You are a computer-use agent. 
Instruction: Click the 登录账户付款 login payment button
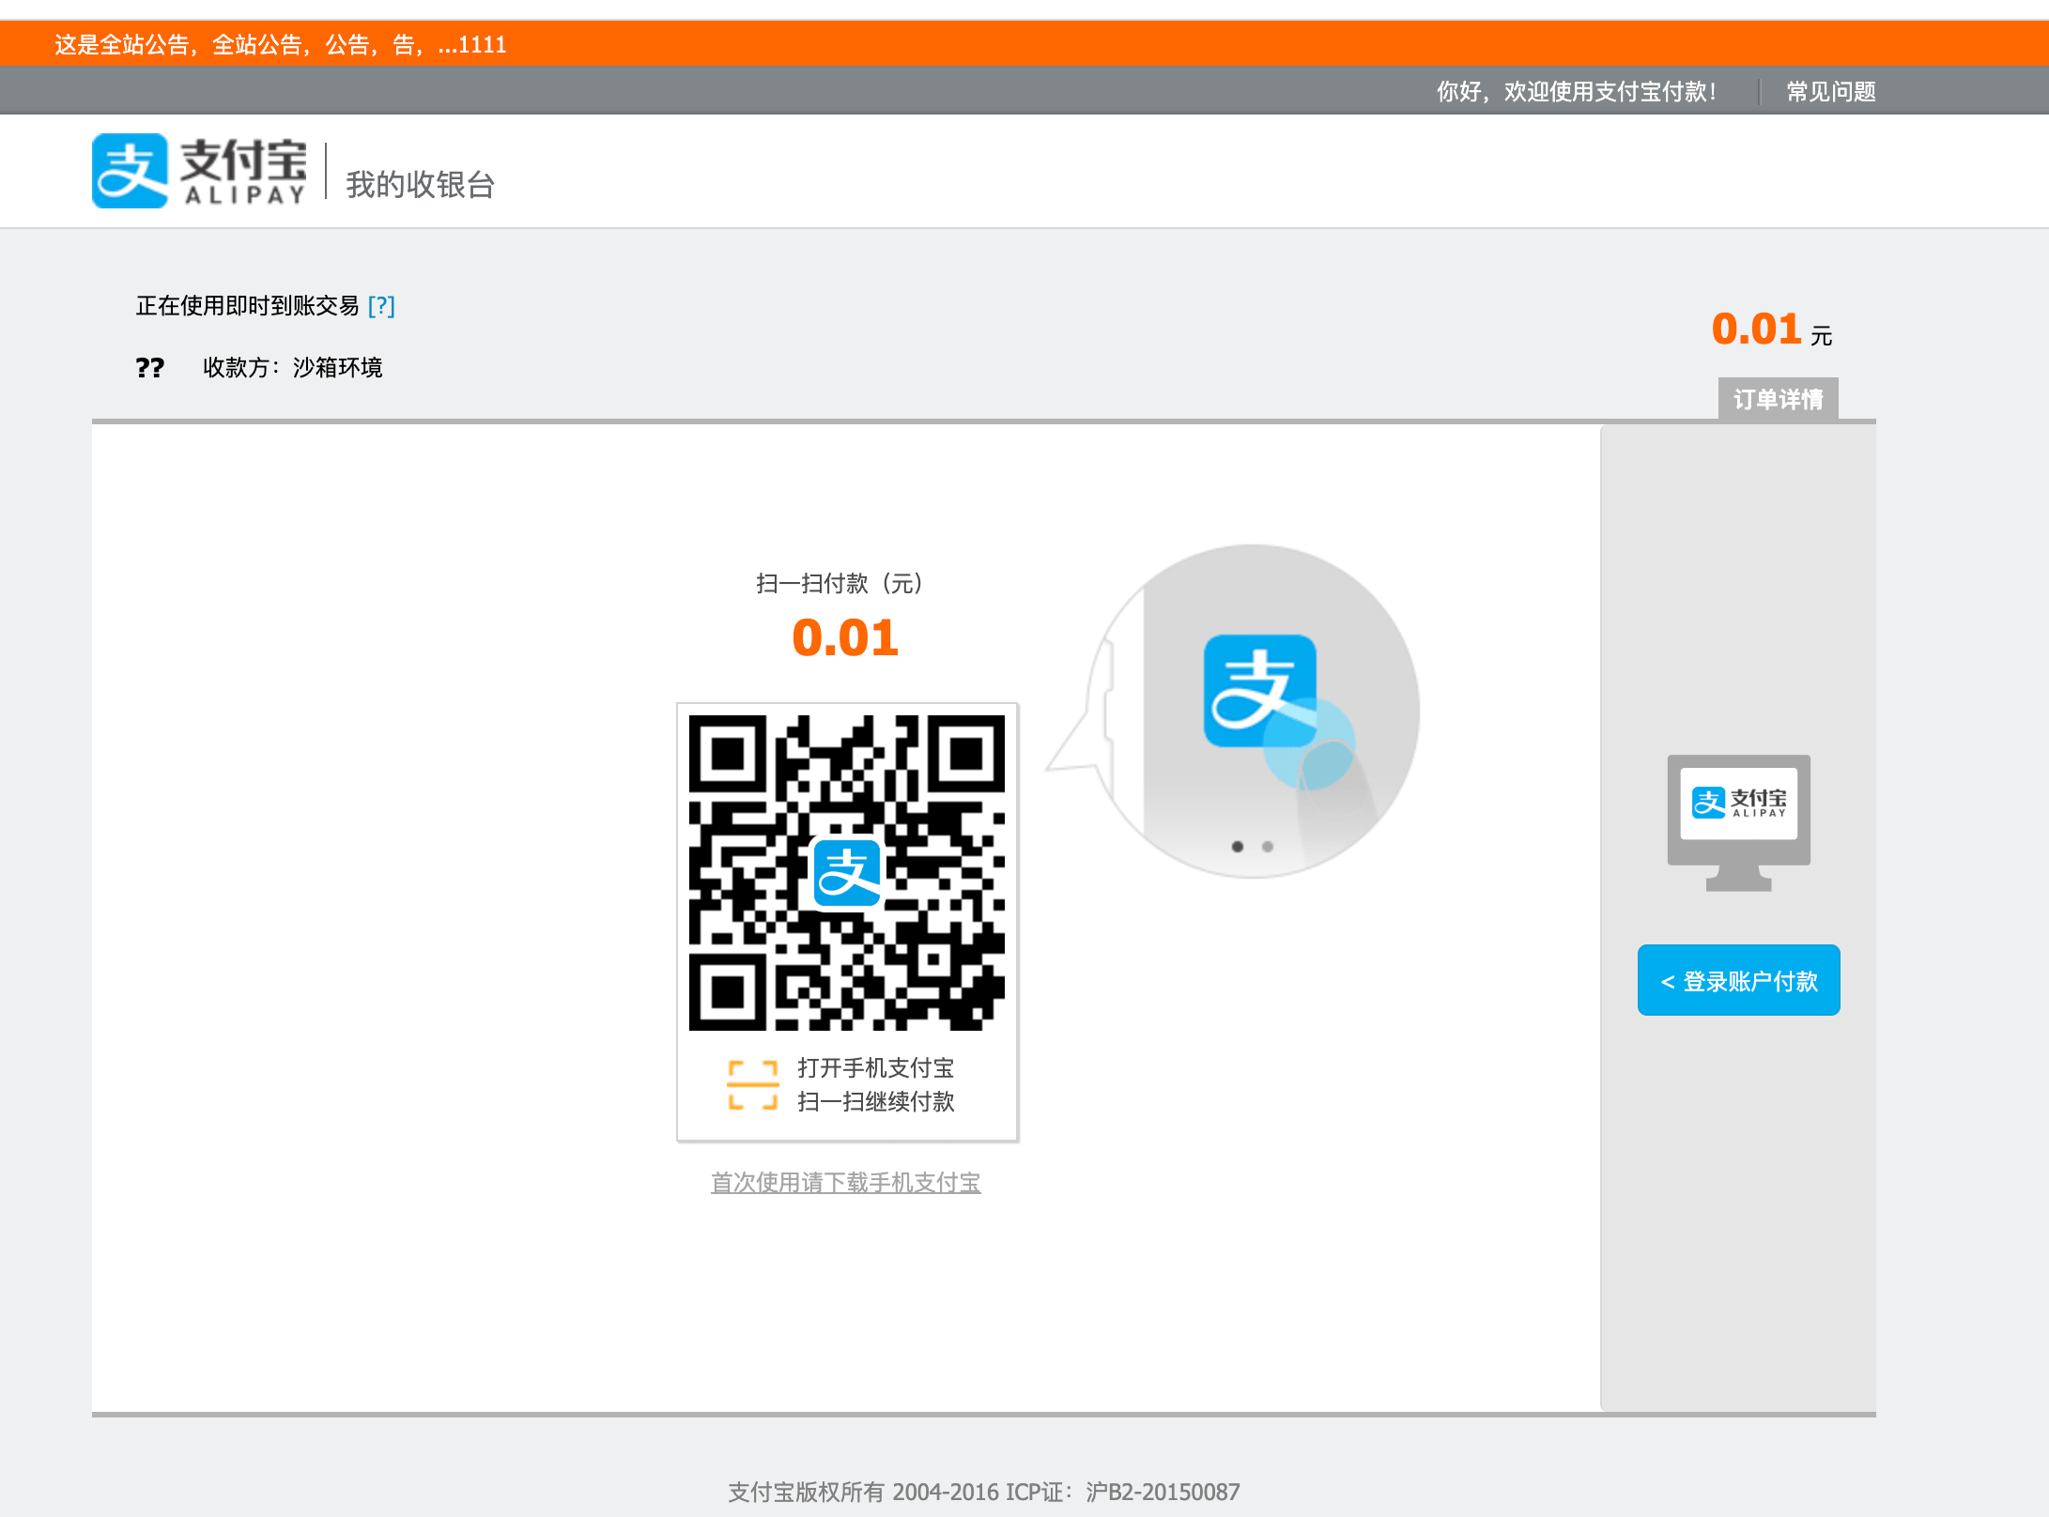point(1738,981)
